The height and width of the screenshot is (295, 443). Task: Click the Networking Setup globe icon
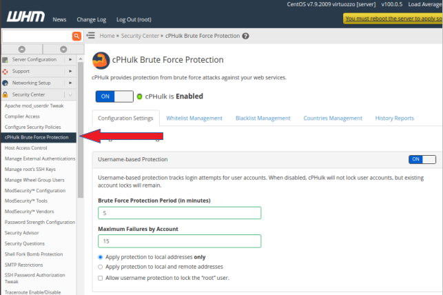(5, 83)
